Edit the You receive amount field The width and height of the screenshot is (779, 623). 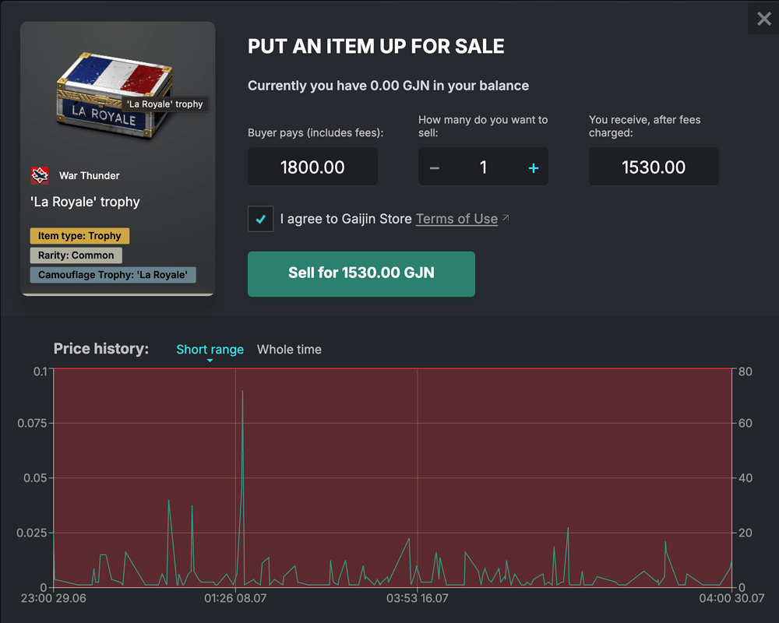click(x=654, y=167)
